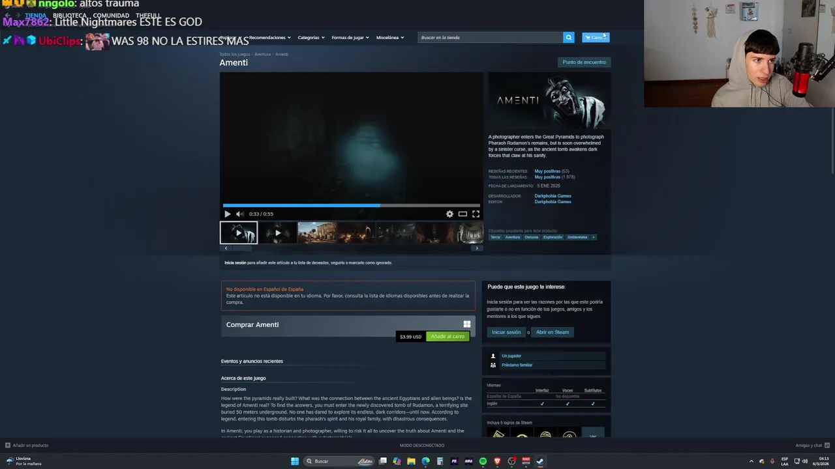Open recent reviews Muy positivas link

(547, 171)
